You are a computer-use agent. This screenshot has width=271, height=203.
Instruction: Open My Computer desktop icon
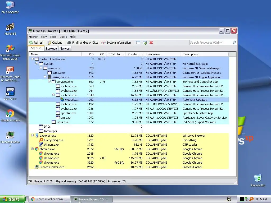pyautogui.click(x=10, y=7)
